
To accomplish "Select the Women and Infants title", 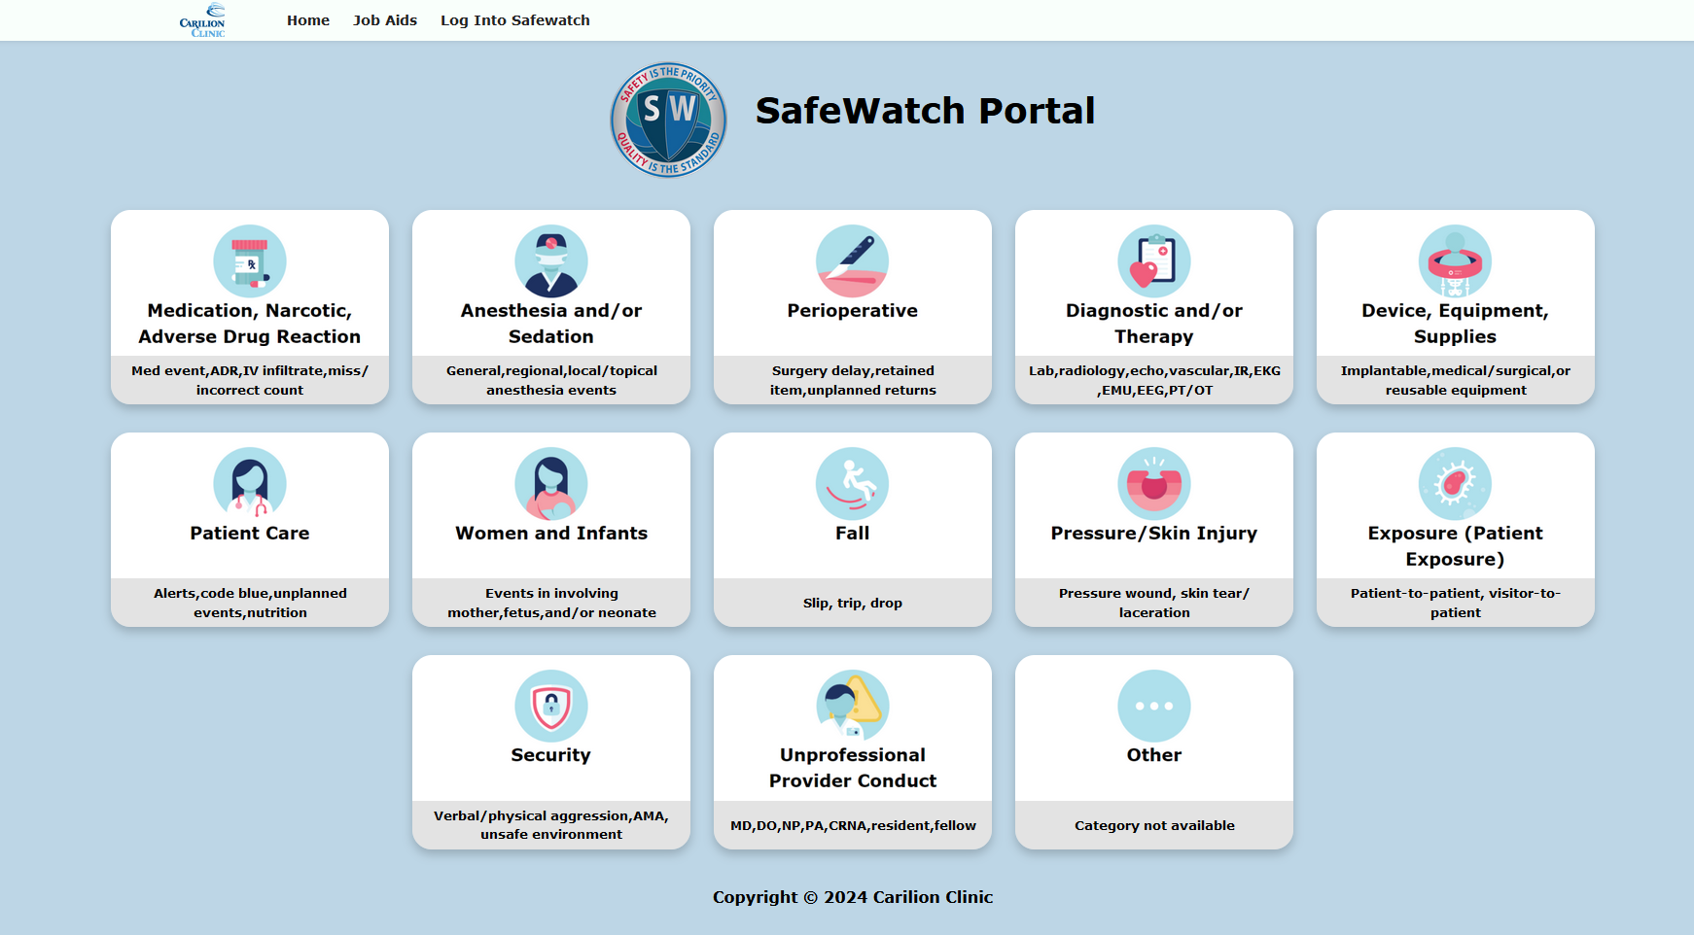I will (551, 534).
